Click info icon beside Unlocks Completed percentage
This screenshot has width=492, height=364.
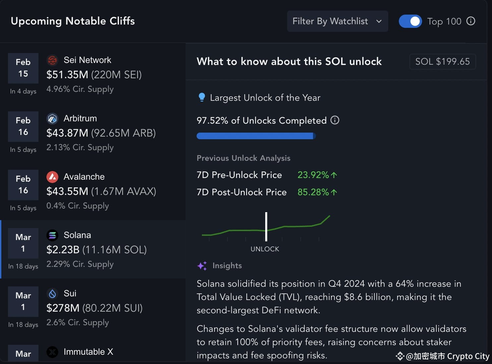(x=335, y=120)
